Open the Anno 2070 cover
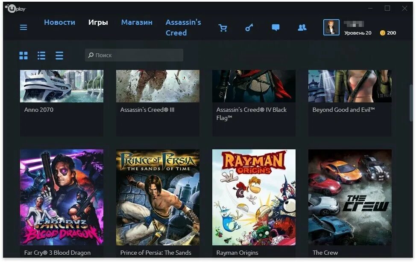 pos(62,86)
